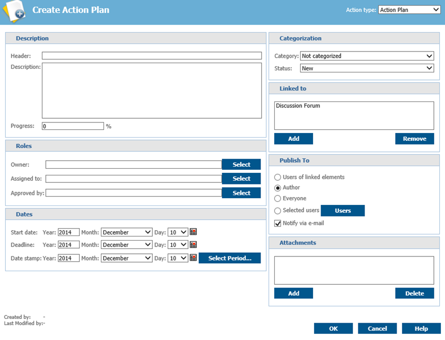The width and height of the screenshot is (445, 340).
Task: Expand the Start date Month dropdown
Action: coord(127,232)
